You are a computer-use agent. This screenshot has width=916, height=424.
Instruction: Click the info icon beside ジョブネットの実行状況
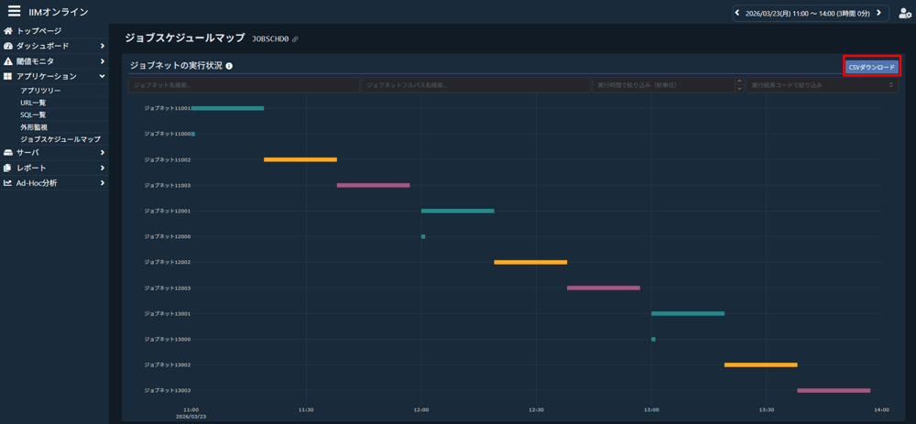pos(229,66)
